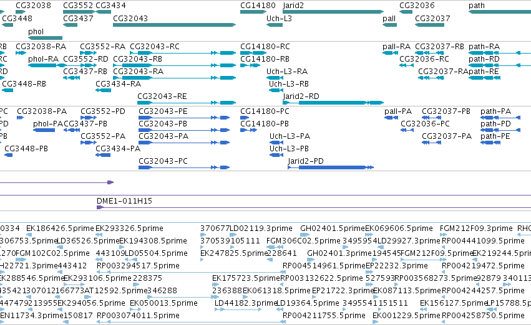Select the Uch-L3 gene label
This screenshot has width=531, height=325.
tap(279, 18)
